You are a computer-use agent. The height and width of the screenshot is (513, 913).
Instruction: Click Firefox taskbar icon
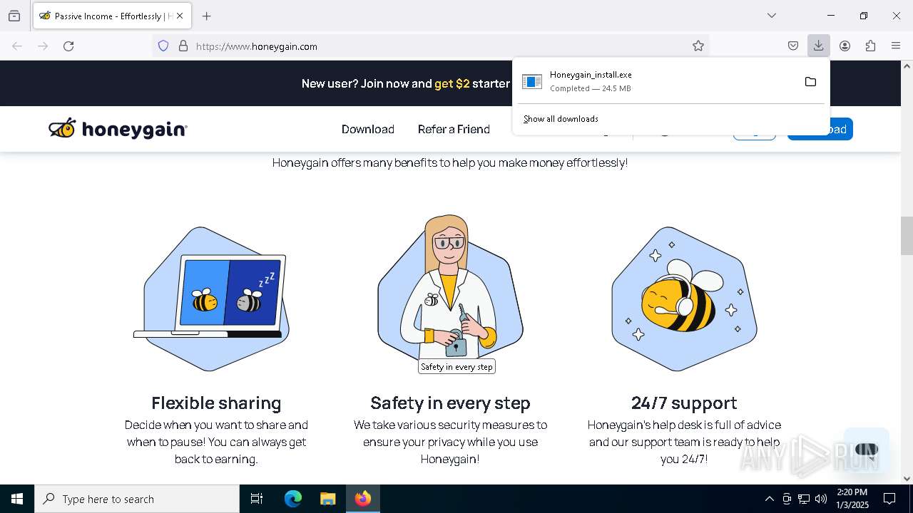363,499
